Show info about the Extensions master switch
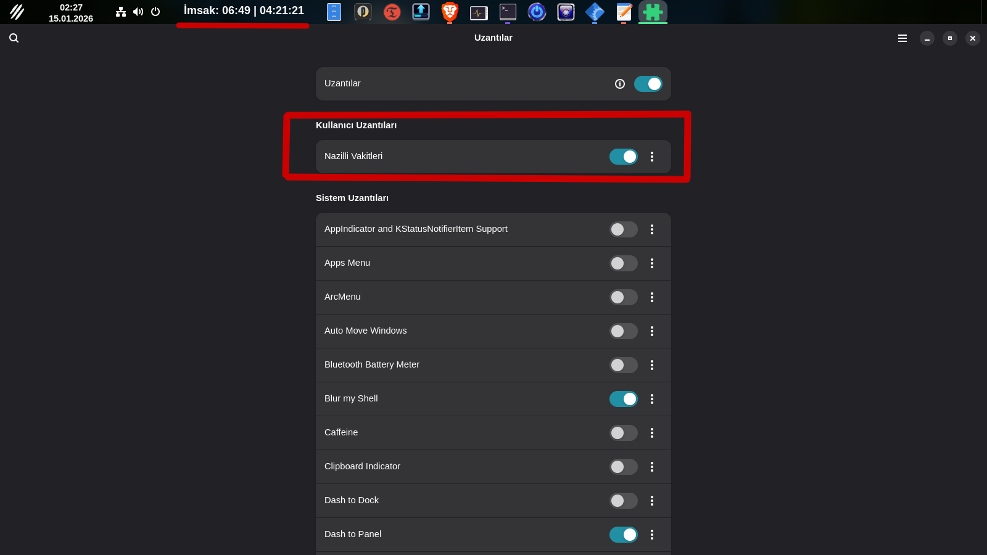987x555 pixels. [x=620, y=84]
